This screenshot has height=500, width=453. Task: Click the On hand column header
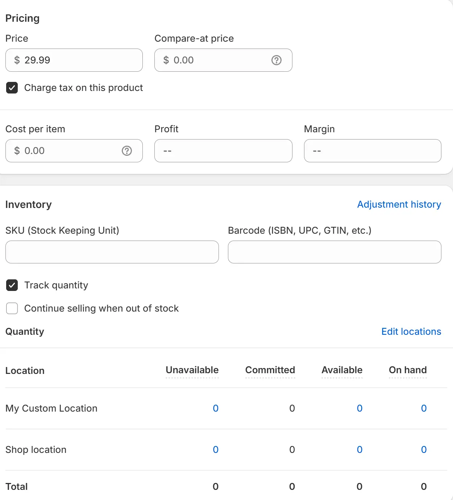point(408,370)
